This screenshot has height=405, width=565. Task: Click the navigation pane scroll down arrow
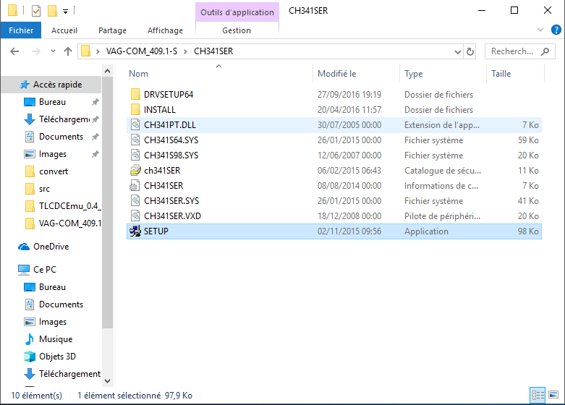(107, 381)
